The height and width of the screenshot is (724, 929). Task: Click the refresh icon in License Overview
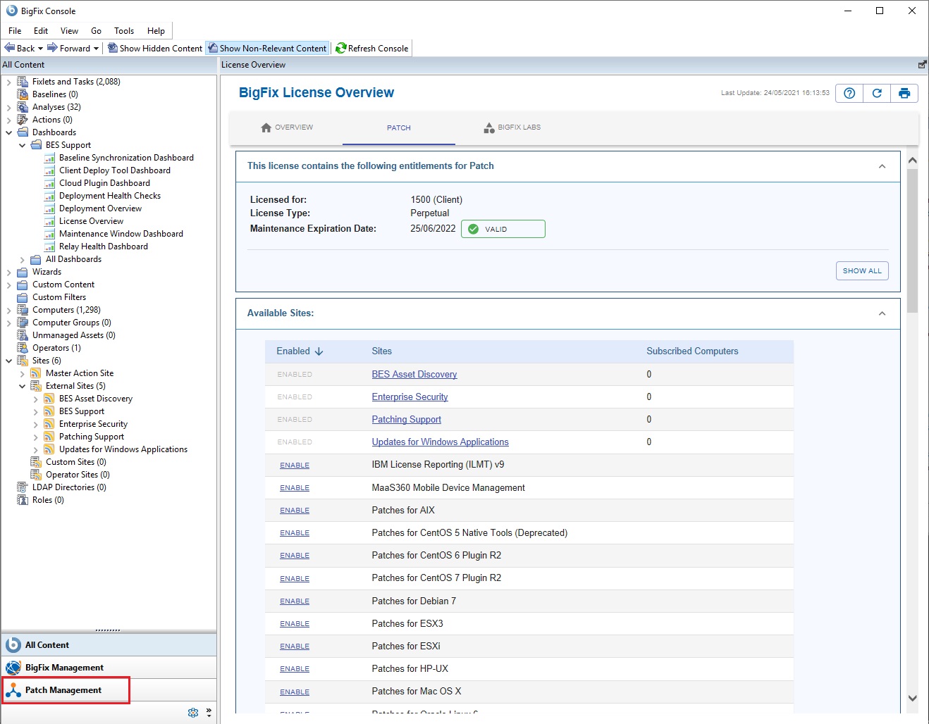(x=877, y=93)
